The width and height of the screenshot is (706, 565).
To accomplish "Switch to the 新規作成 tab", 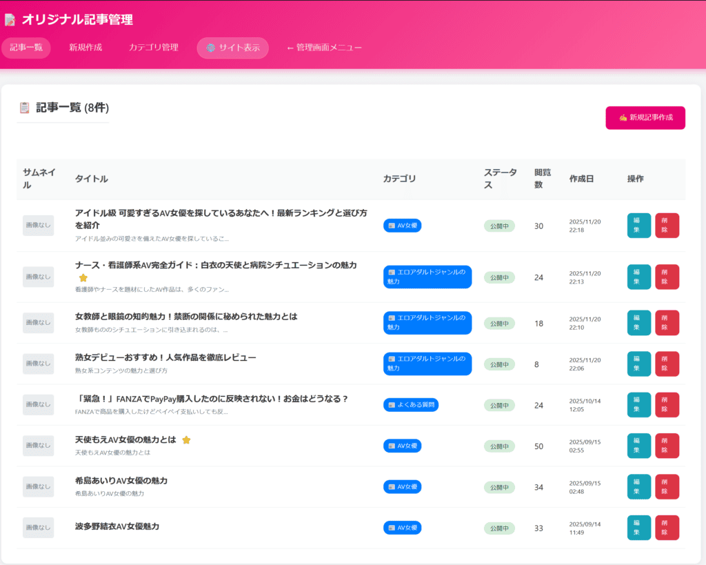I will click(85, 48).
